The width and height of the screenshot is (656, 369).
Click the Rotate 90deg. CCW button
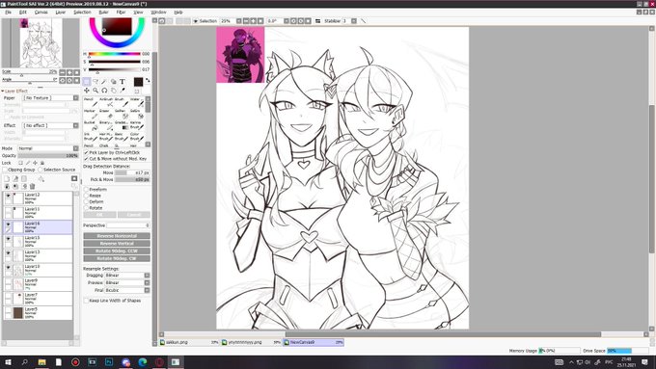point(117,250)
